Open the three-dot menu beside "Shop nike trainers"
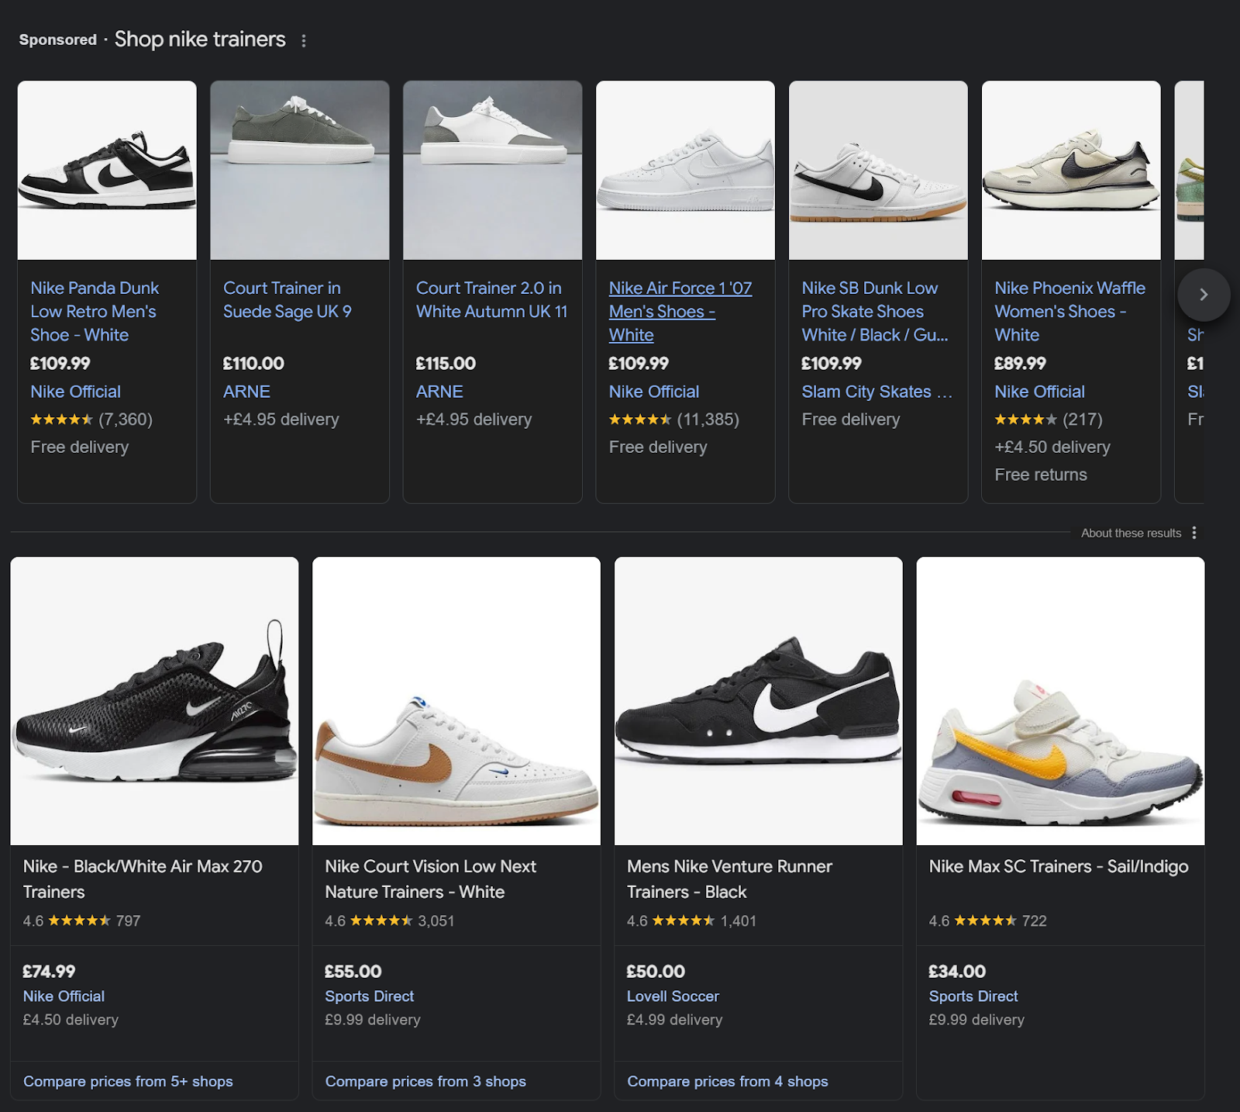Viewport: 1240px width, 1112px height. tap(303, 40)
